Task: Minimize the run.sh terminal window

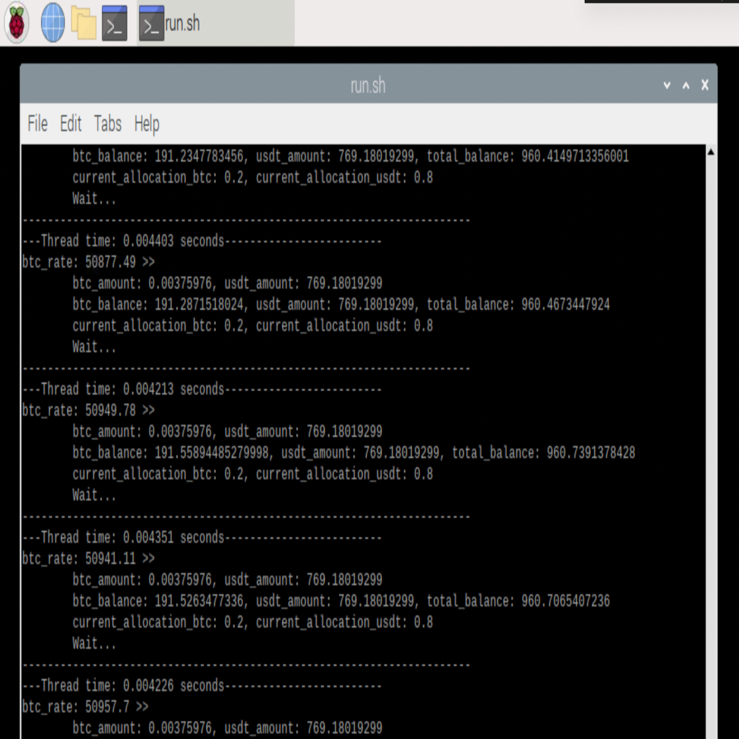Action: pos(667,85)
